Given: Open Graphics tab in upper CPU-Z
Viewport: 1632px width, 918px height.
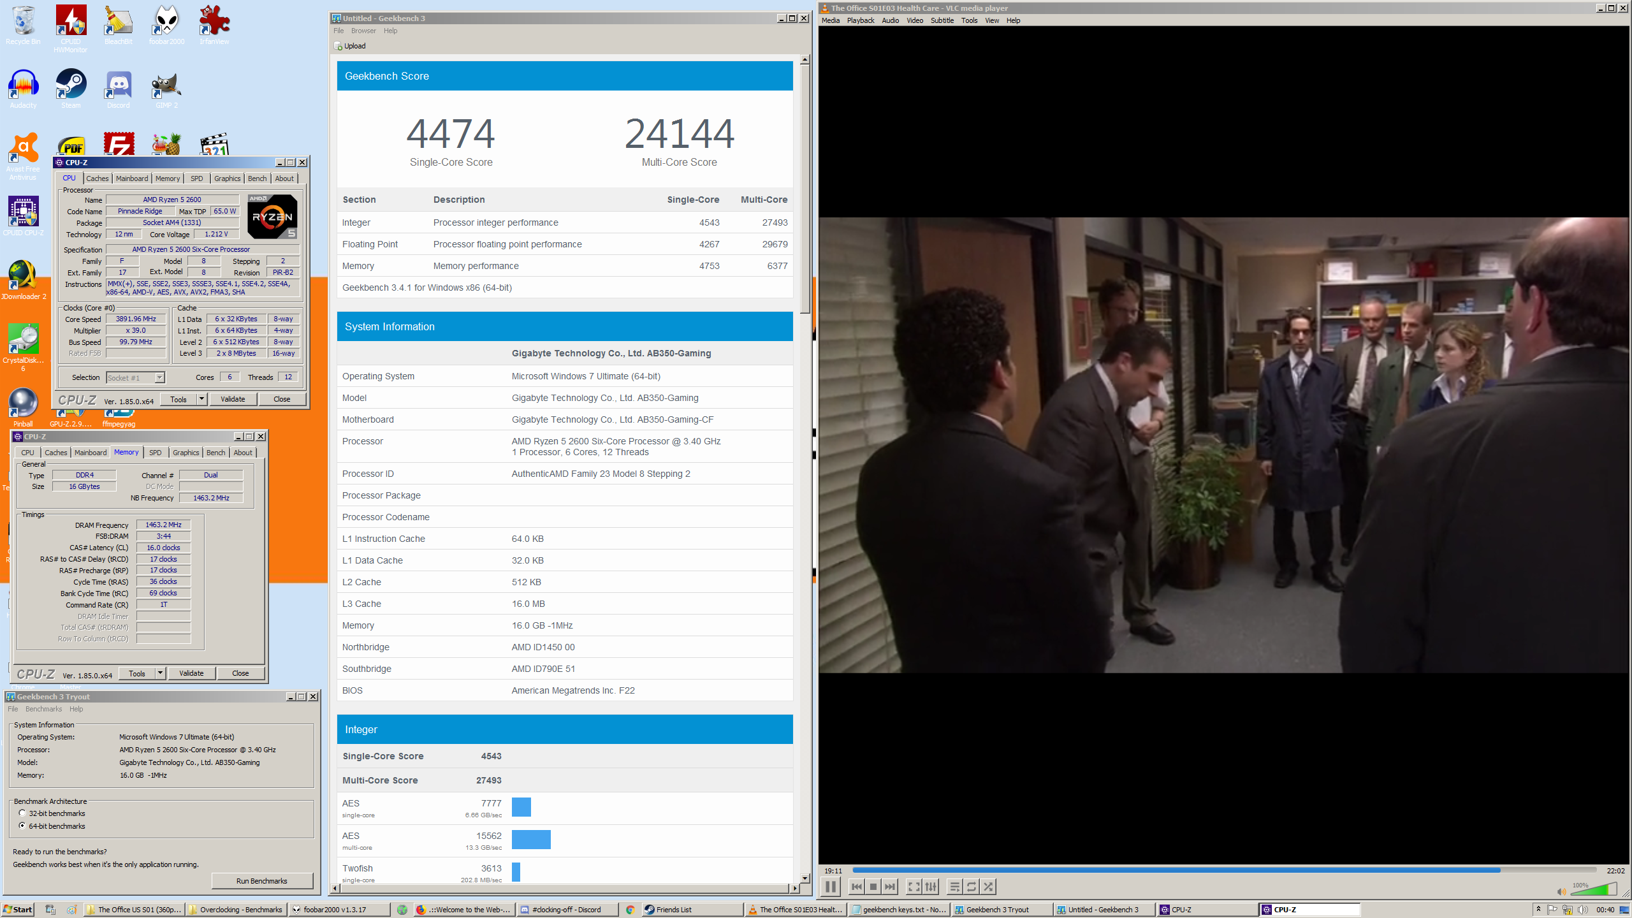Looking at the screenshot, I should (227, 178).
